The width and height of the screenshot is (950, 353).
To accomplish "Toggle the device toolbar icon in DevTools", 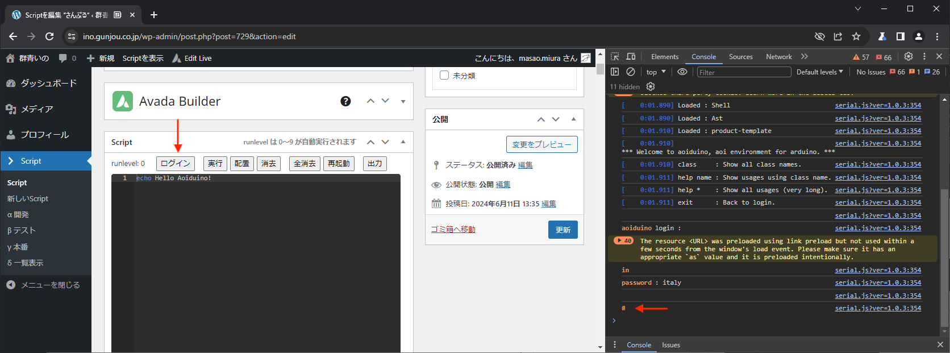I will 631,57.
